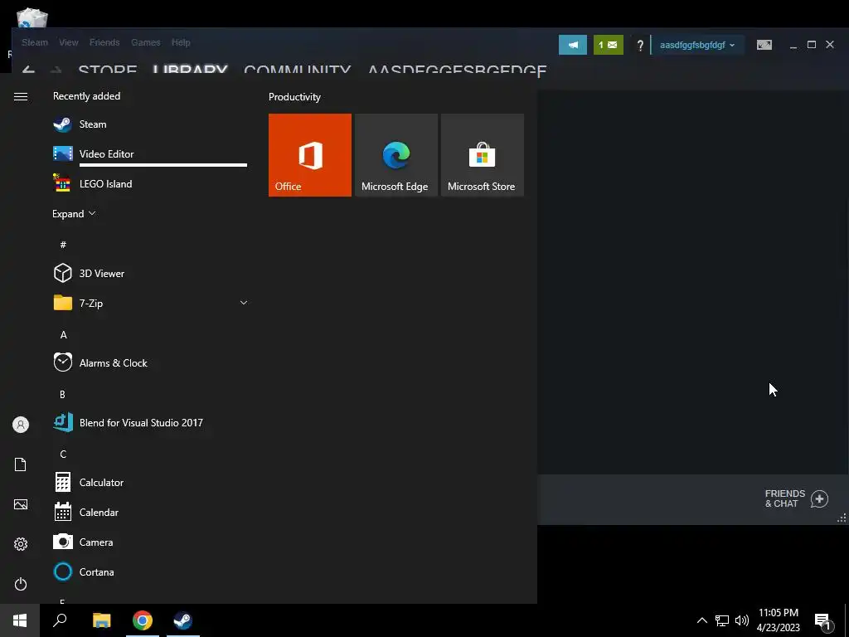849x637 pixels.
Task: Click Steam question mark help icon
Action: click(640, 46)
